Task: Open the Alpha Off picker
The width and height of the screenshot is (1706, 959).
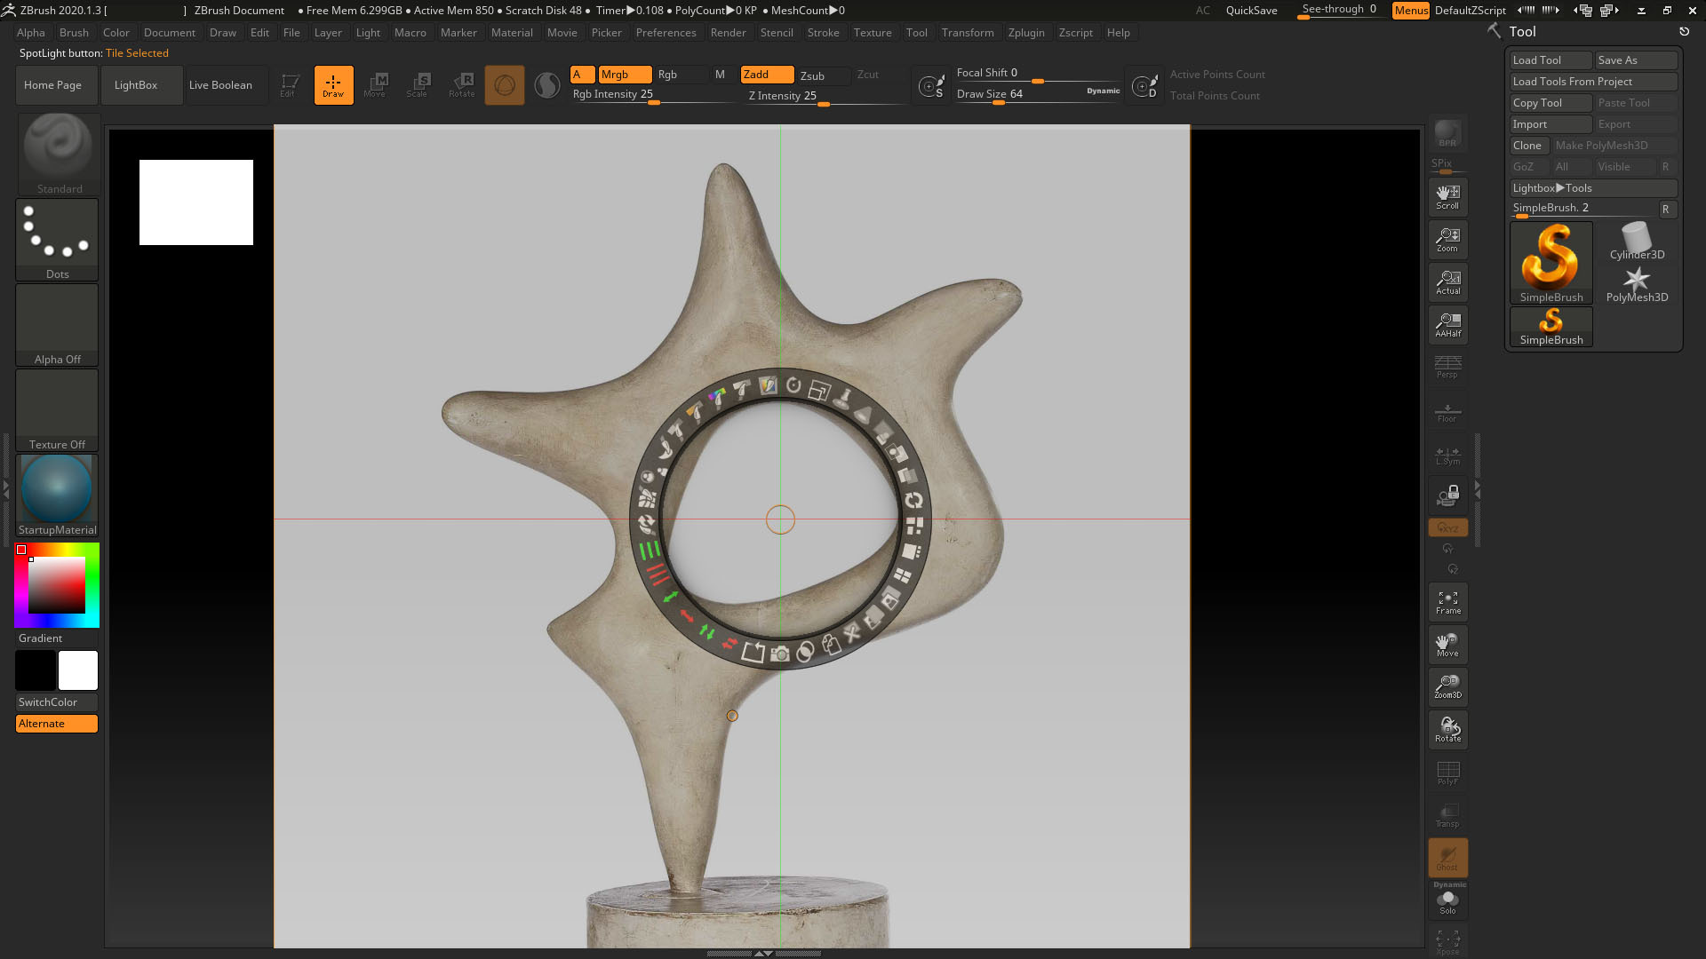Action: (57, 325)
